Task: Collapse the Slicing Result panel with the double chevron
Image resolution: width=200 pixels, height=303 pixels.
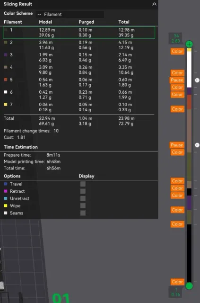Action: click(154, 4)
